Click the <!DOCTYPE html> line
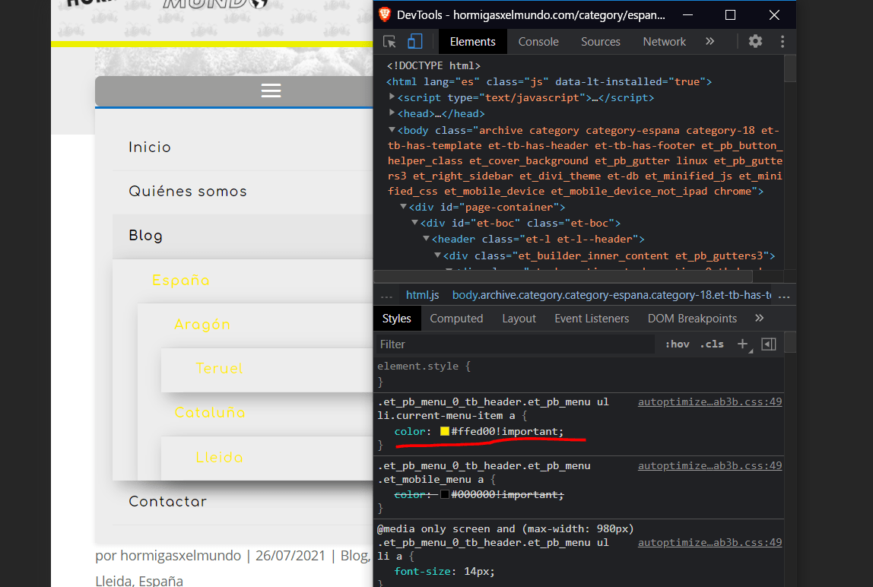873x587 pixels. tap(433, 65)
